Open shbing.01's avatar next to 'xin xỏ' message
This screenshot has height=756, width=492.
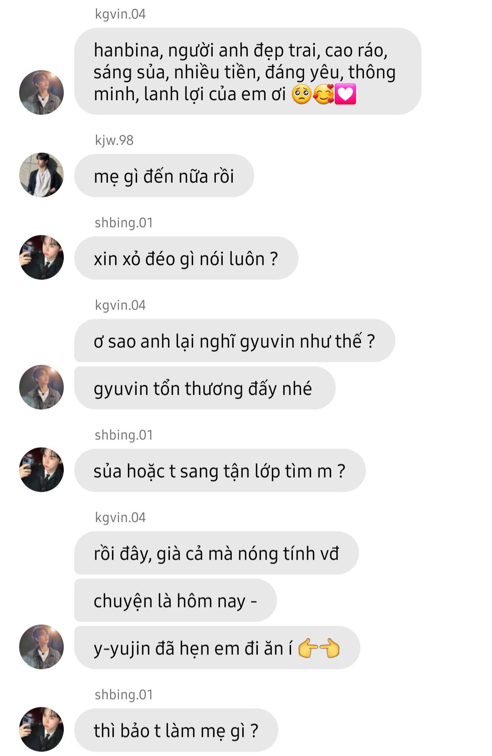pyautogui.click(x=41, y=257)
